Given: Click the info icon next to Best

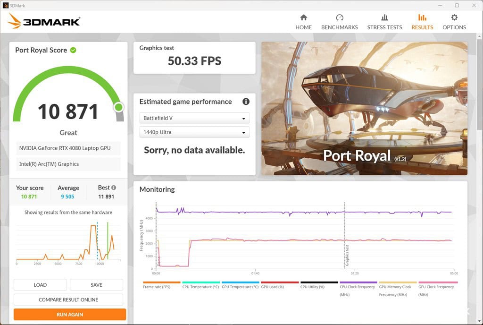Looking at the screenshot, I should click(x=114, y=188).
